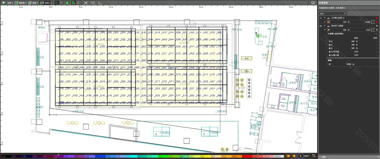The image size is (380, 159).
Task: Toggle visibility eye for 羽毛球 计算面
Action: coord(321,26)
